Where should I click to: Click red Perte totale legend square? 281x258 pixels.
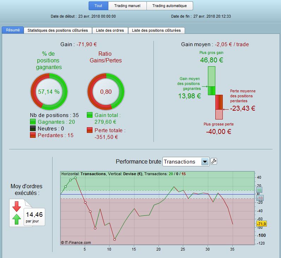(x=90, y=130)
